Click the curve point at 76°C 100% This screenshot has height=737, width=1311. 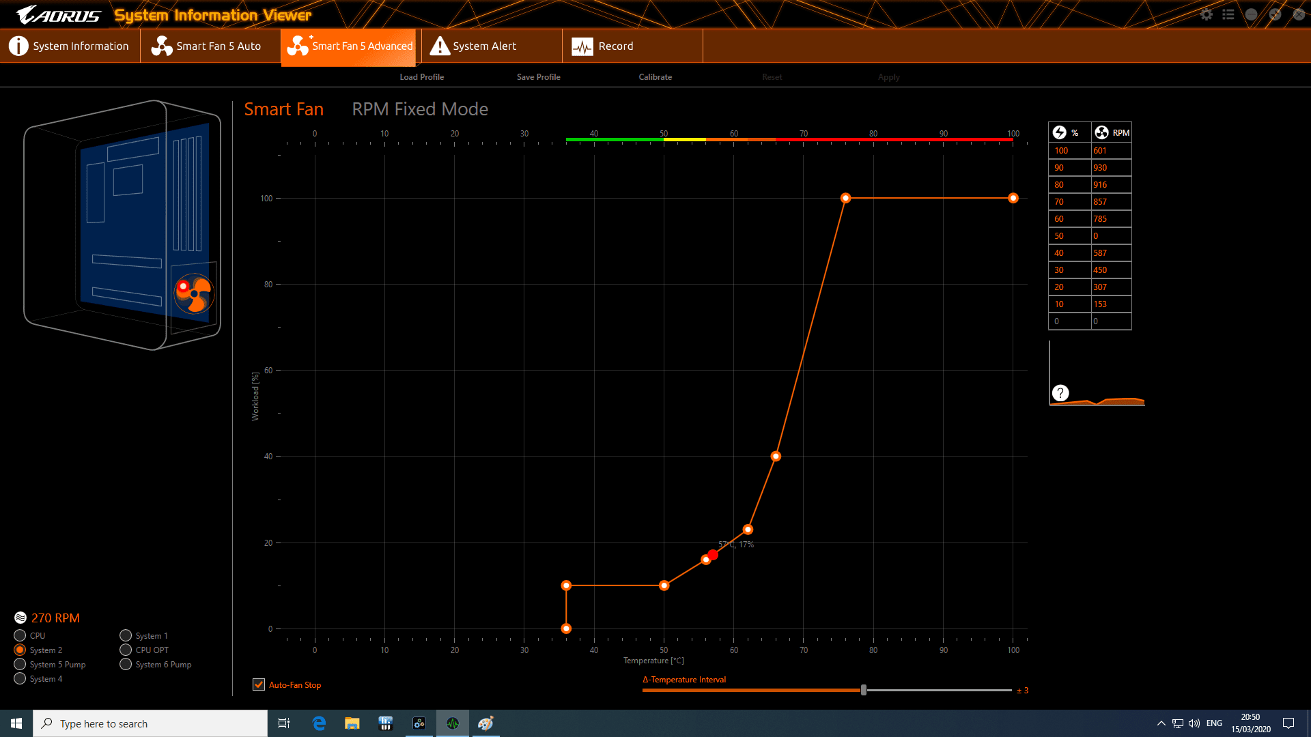pos(845,198)
